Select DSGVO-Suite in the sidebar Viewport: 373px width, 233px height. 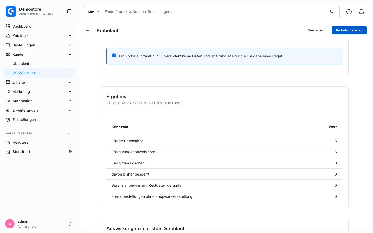tap(39, 73)
